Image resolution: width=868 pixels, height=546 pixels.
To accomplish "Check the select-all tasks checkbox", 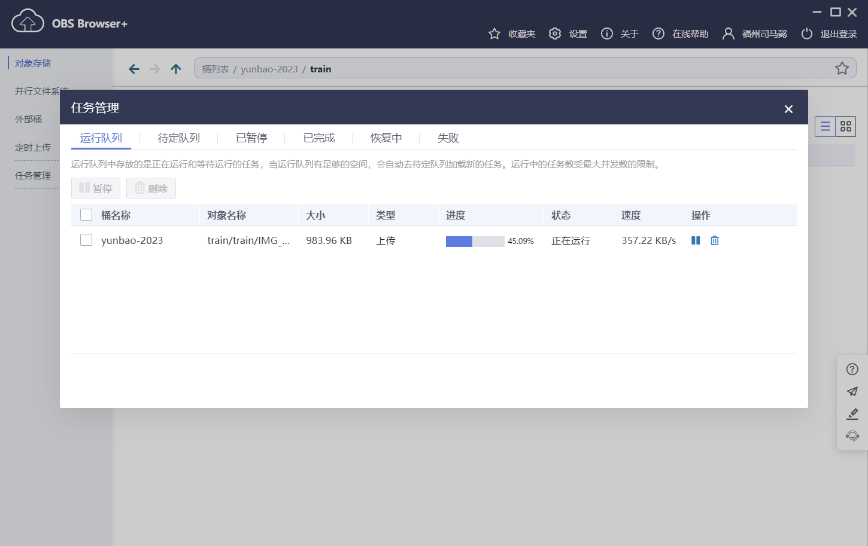I will tap(86, 214).
